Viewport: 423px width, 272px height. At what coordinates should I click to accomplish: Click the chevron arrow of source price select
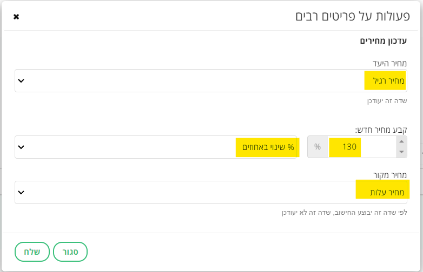tap(21, 192)
